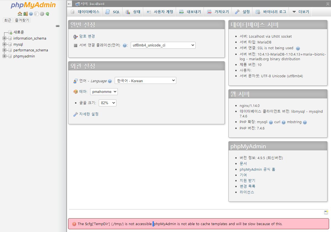Click the 최근 button
The height and width of the screenshot is (232, 331).
[8, 20]
